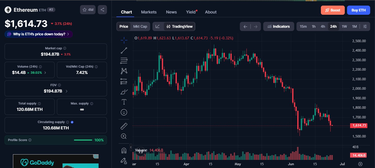The width and height of the screenshot is (375, 168).
Task: Add Ethereum to watchlist via star 4M button
Action: tap(88, 10)
